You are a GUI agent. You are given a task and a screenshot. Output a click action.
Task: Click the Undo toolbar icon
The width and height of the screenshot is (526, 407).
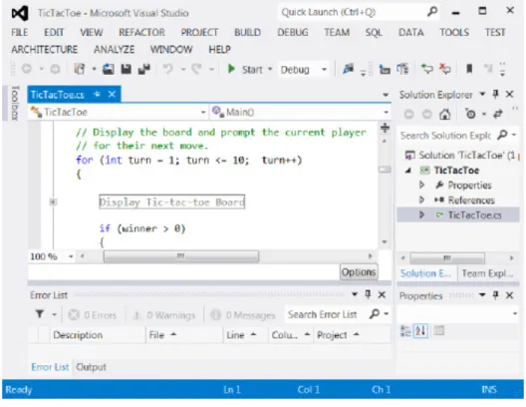(x=167, y=69)
